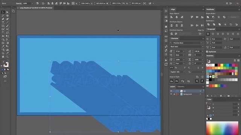241x135 pixels.
Task: Select the Magic Wand tool
Action: [3, 16]
